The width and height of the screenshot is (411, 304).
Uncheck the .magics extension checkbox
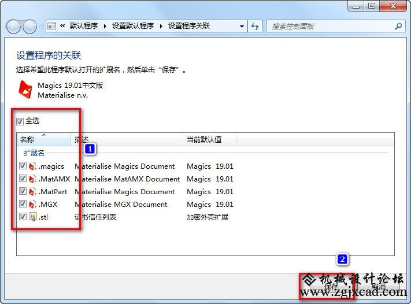click(23, 166)
